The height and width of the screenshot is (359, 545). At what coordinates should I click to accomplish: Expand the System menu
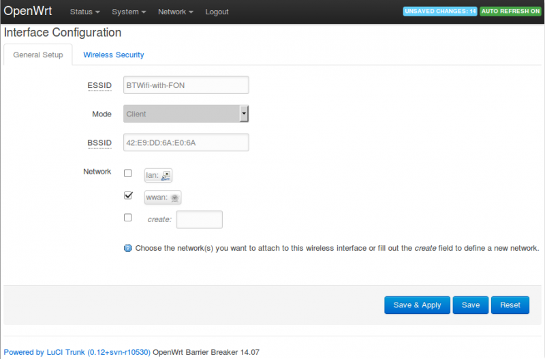[x=129, y=12]
